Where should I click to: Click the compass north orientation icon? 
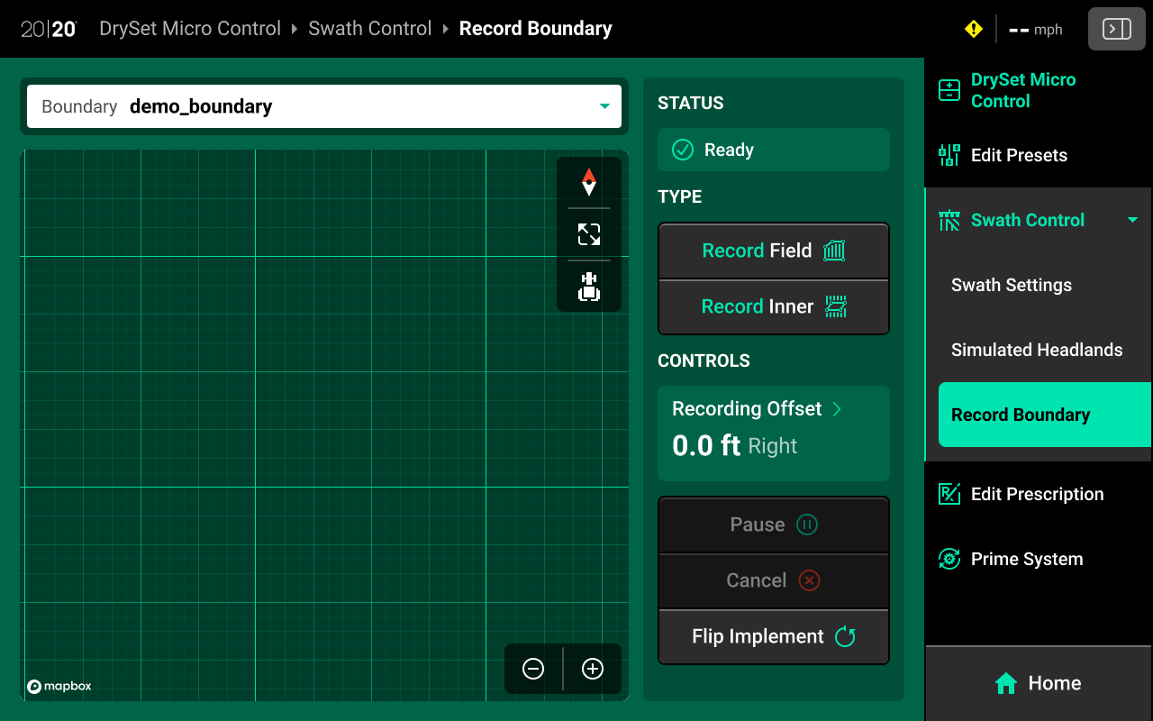588,182
